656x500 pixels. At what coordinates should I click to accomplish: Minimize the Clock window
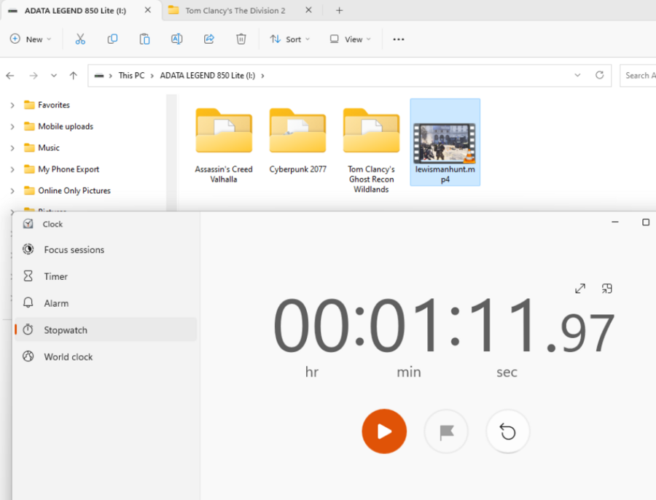615,222
